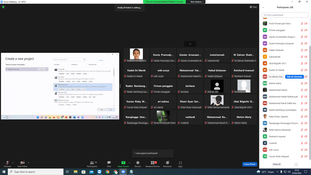
Task: Open the Zoom icon on the taskbar
Action: click(123, 172)
